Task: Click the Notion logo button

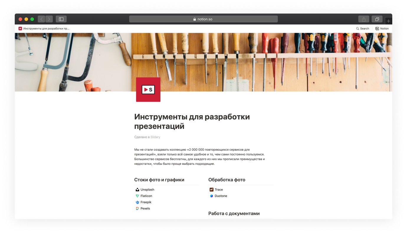Action: [x=382, y=29]
